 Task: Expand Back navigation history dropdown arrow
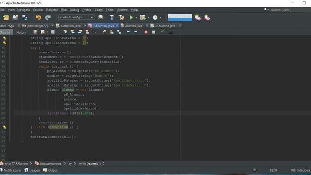(47, 32)
